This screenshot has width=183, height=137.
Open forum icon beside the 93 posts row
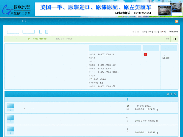10,108
